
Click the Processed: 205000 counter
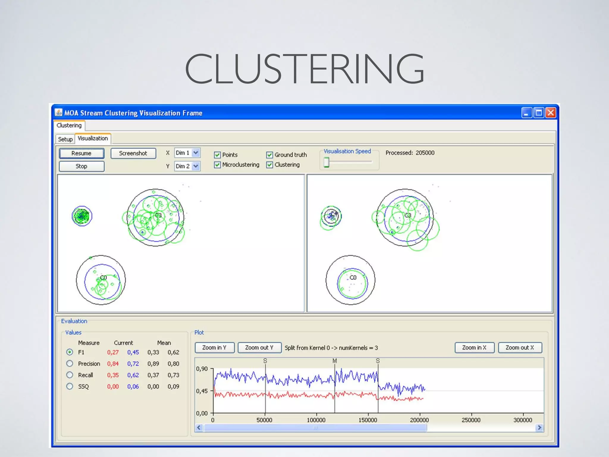click(x=410, y=153)
